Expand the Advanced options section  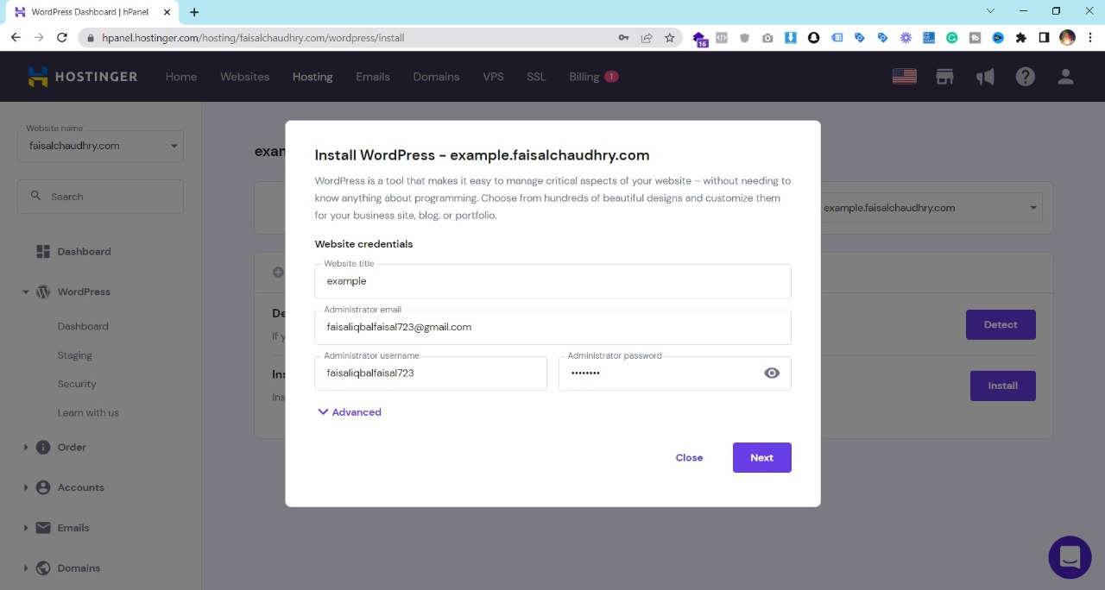pyautogui.click(x=350, y=412)
